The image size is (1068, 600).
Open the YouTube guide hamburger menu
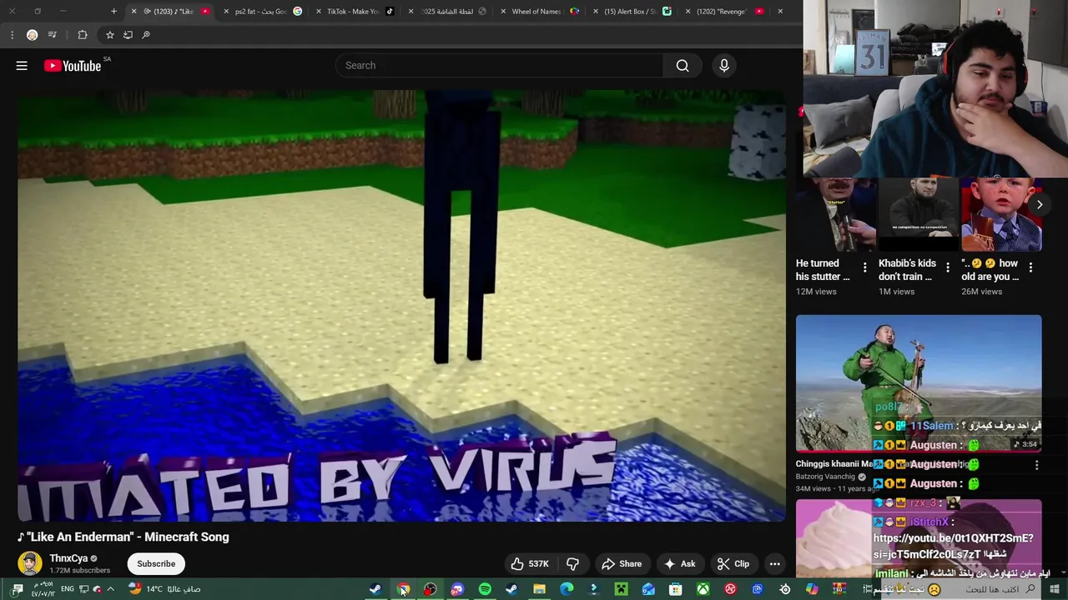(x=22, y=66)
